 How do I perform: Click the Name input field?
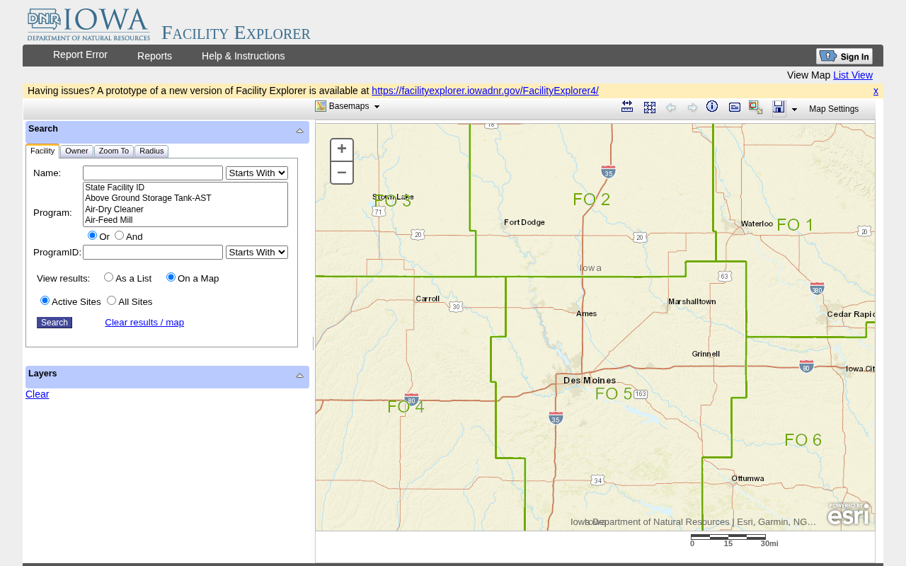(153, 173)
